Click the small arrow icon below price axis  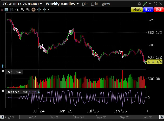147,111
